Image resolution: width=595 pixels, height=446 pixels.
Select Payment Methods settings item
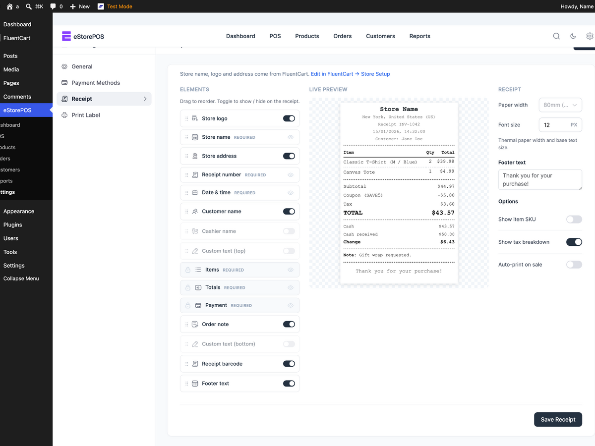[104, 83]
